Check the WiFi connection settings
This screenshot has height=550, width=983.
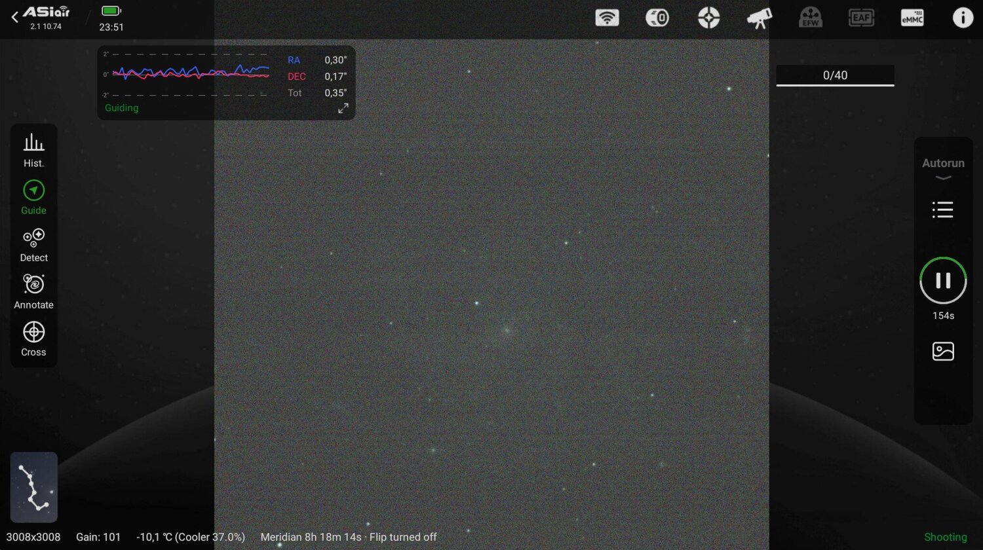tap(607, 18)
